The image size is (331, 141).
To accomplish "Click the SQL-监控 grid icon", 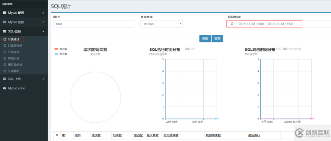I will [4, 31].
